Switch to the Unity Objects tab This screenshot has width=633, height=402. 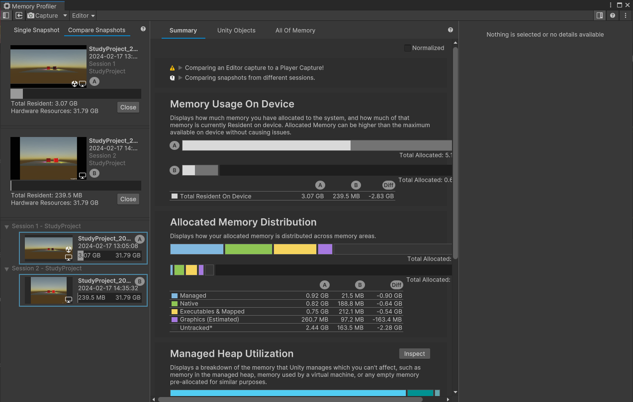click(236, 30)
